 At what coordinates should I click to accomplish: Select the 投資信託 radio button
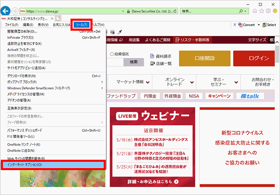[x=112, y=54]
